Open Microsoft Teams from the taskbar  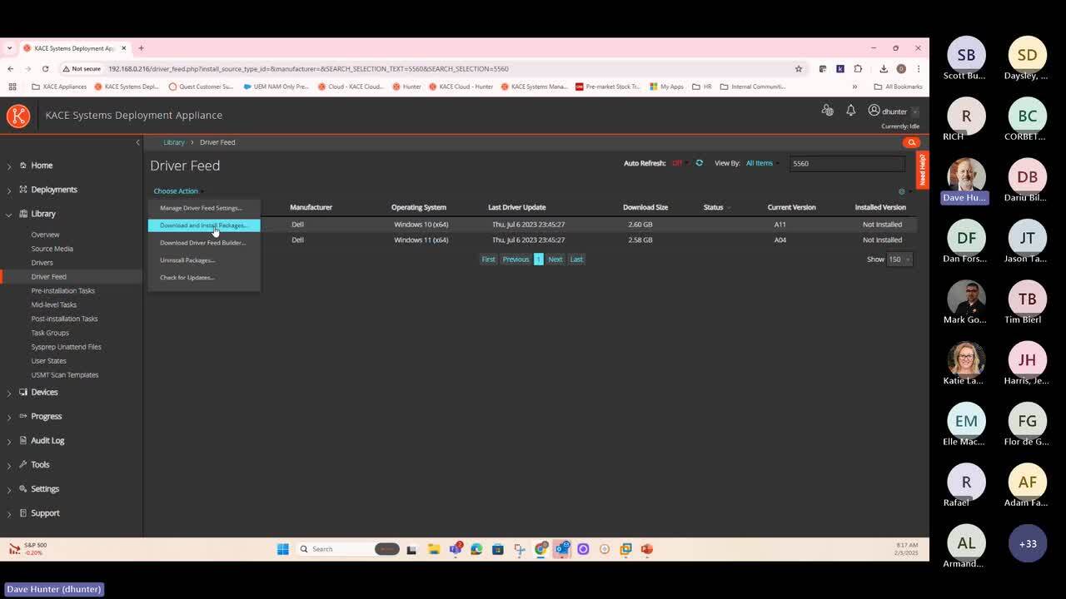click(x=455, y=549)
